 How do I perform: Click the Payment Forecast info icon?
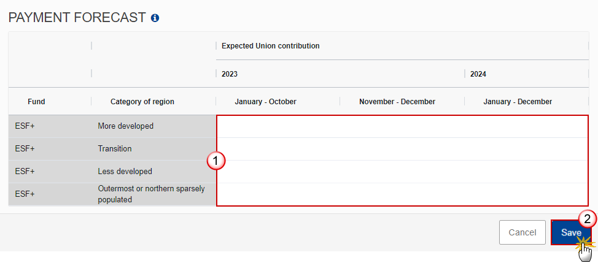pyautogui.click(x=155, y=18)
